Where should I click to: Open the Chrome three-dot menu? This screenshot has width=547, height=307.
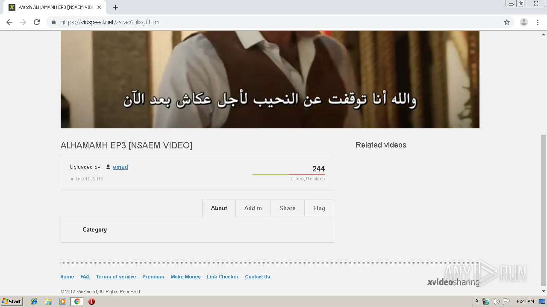coord(538,22)
